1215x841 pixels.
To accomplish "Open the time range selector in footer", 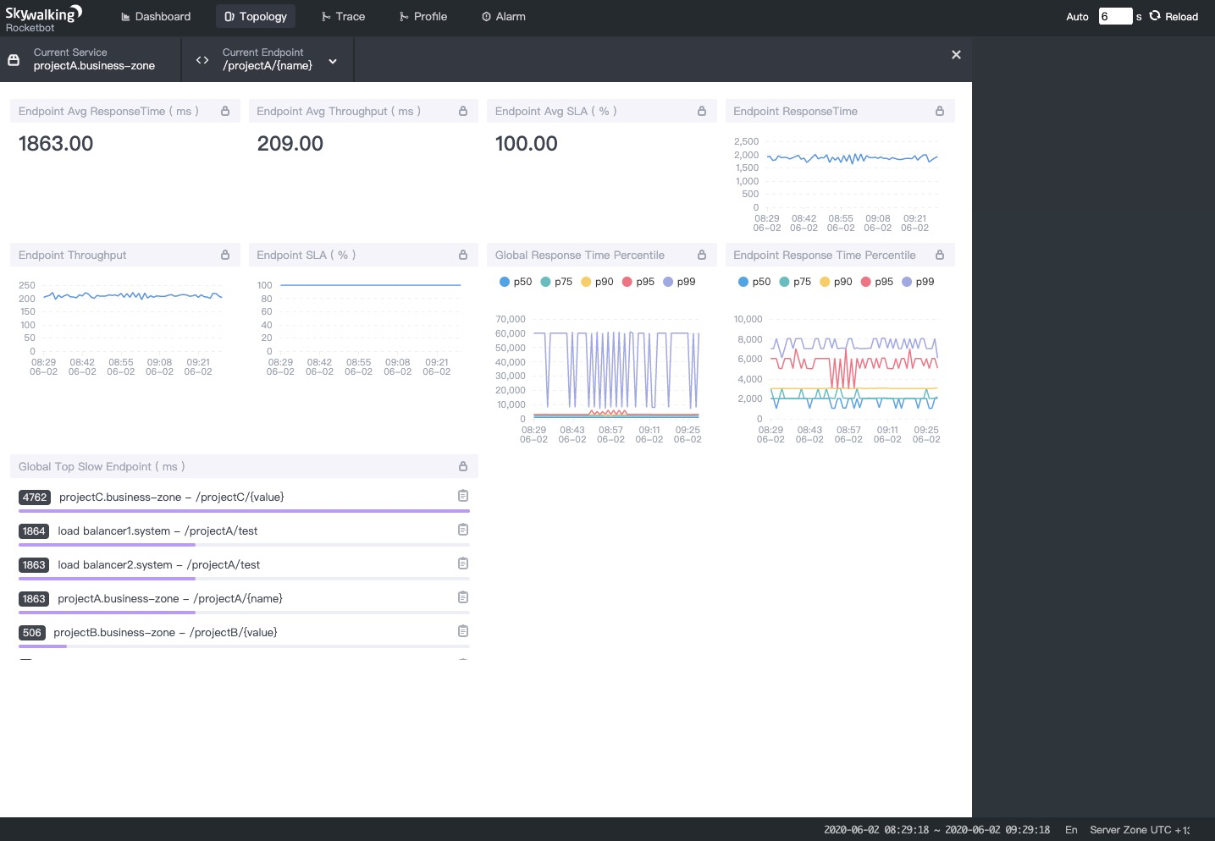I will click(936, 830).
